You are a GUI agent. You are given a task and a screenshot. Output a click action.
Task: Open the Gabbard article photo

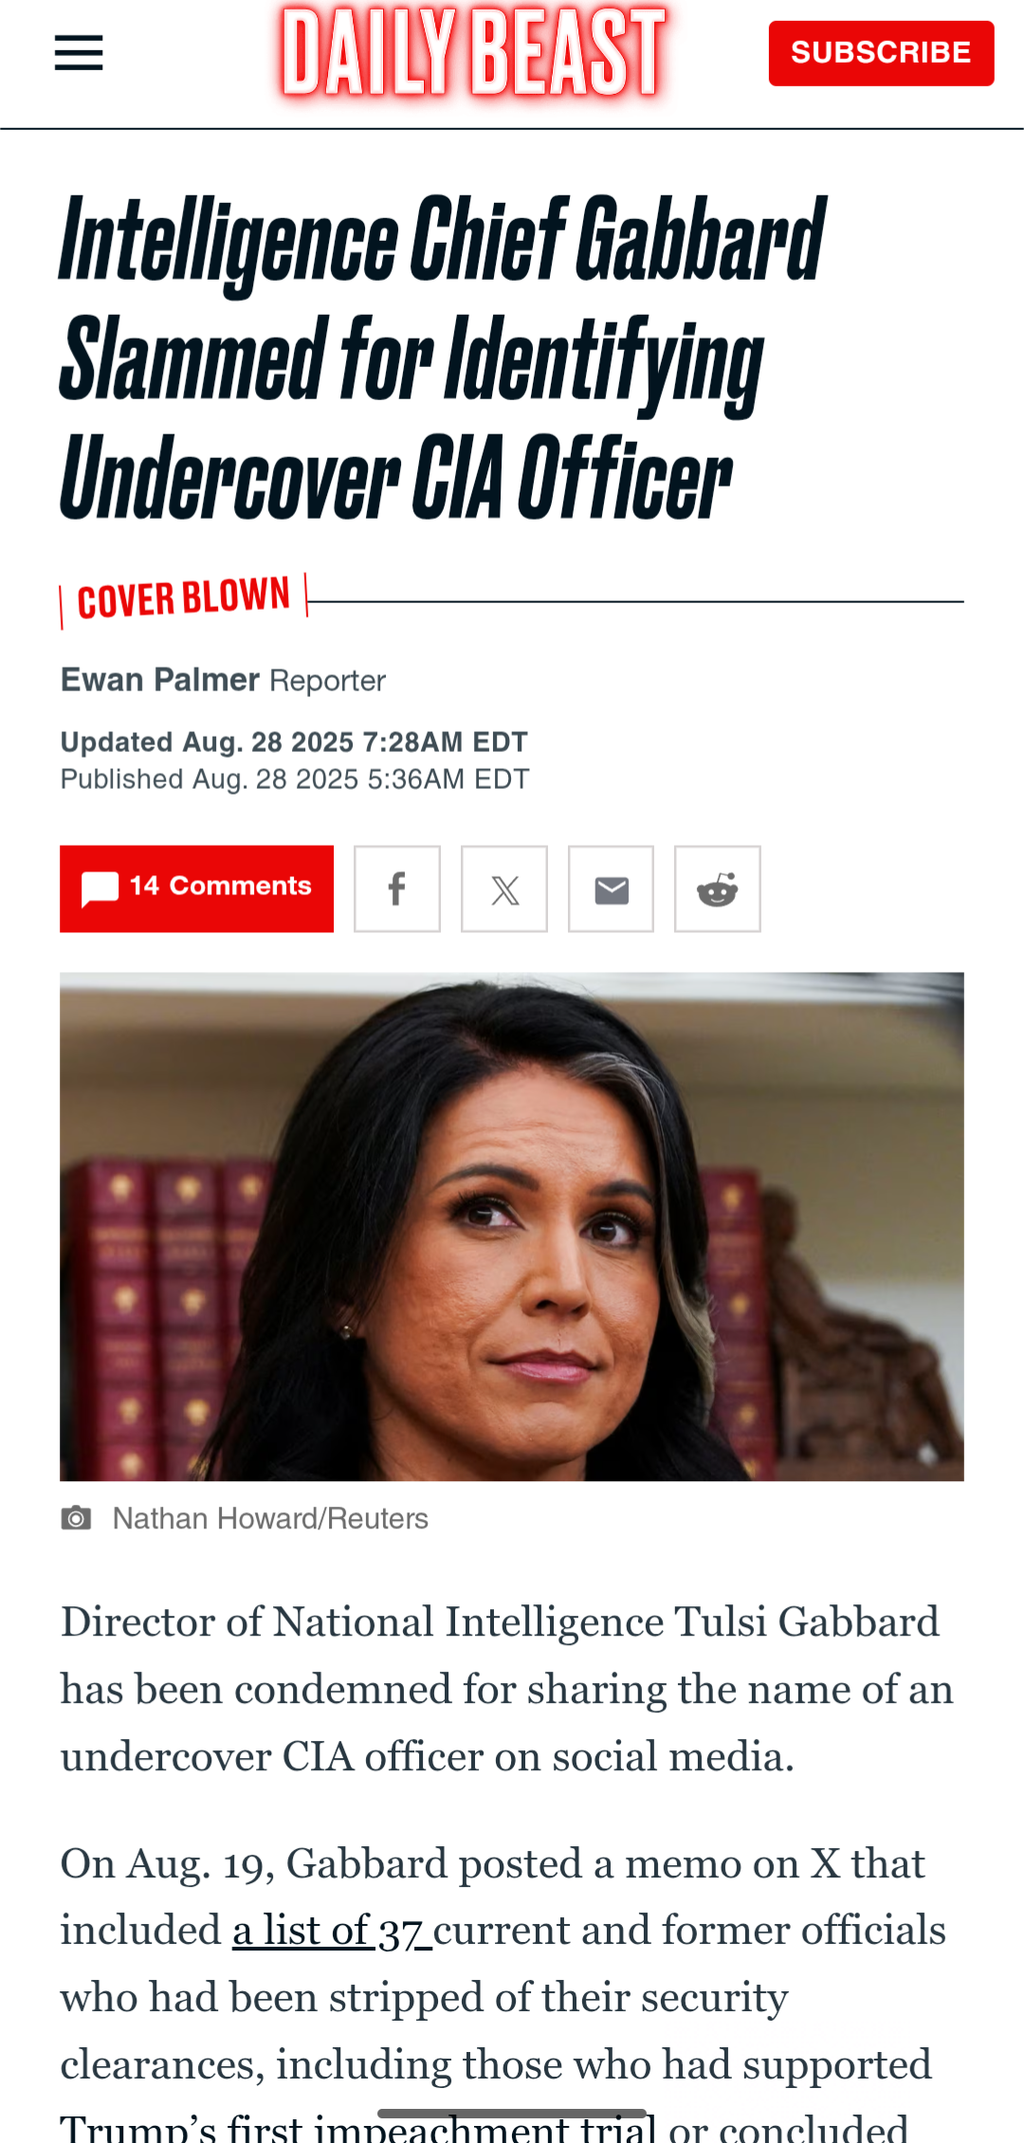512,1226
